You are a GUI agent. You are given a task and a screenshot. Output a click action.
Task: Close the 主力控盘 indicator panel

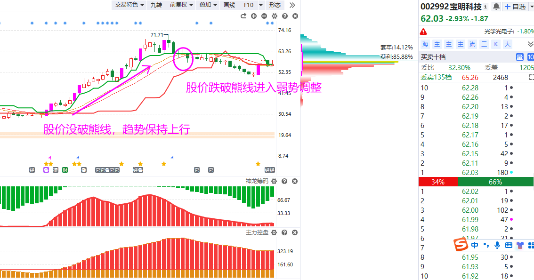point(295,232)
